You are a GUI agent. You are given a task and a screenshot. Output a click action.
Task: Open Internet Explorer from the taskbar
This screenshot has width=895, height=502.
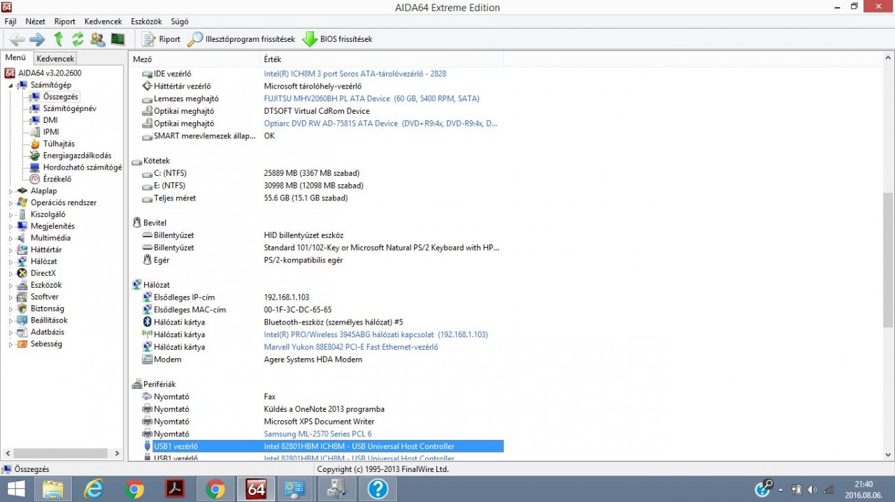94,489
